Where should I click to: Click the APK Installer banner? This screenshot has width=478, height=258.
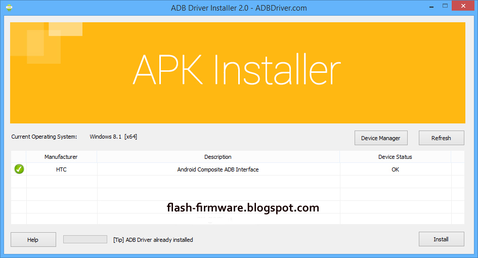[237, 72]
